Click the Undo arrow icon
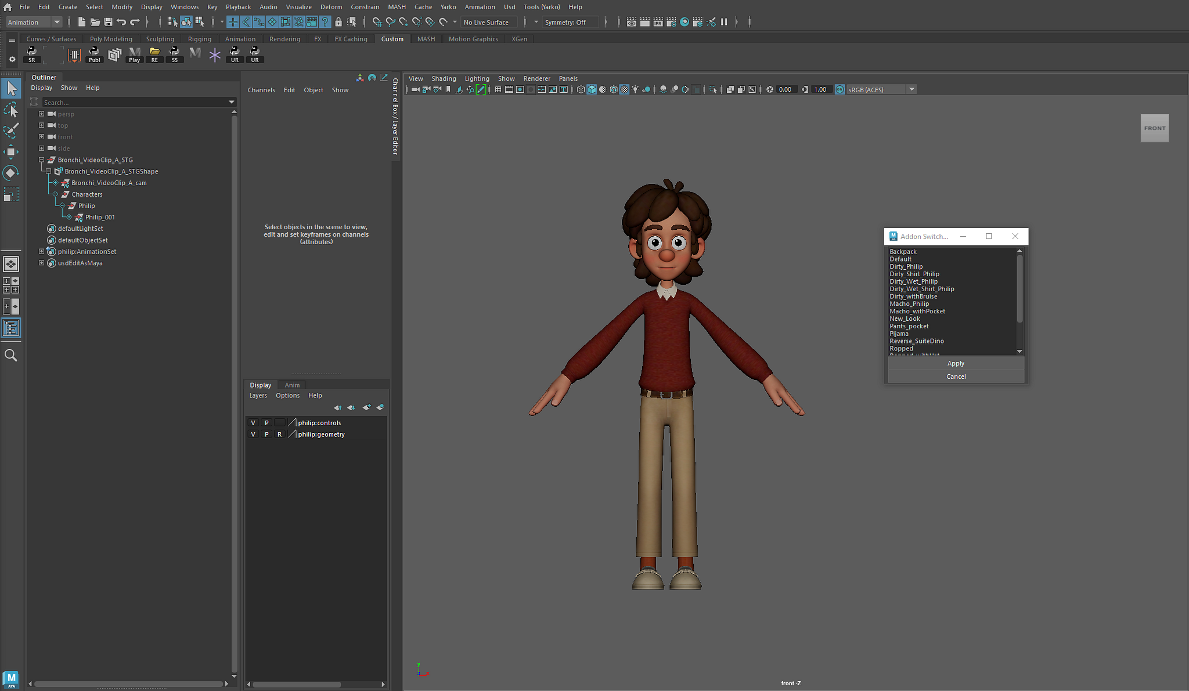Image resolution: width=1189 pixels, height=691 pixels. click(x=121, y=22)
